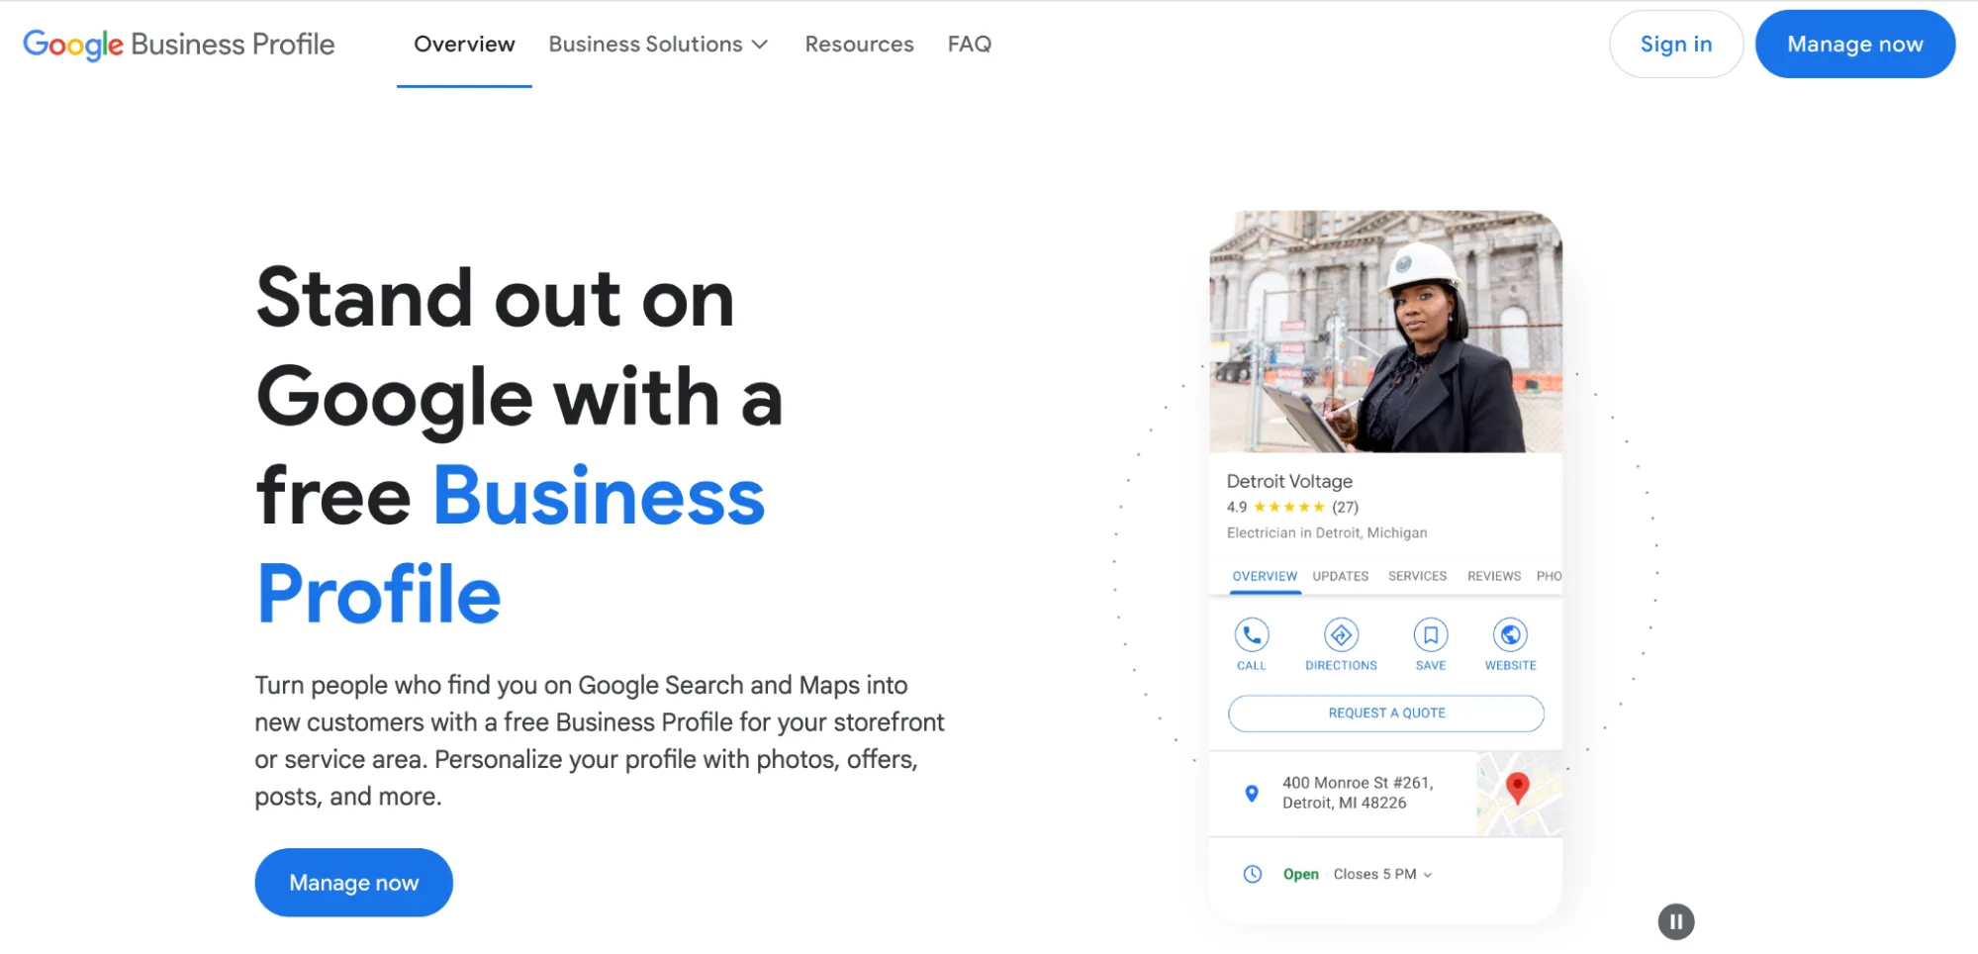
Task: Open the FAQ navigation item
Action: (x=969, y=44)
